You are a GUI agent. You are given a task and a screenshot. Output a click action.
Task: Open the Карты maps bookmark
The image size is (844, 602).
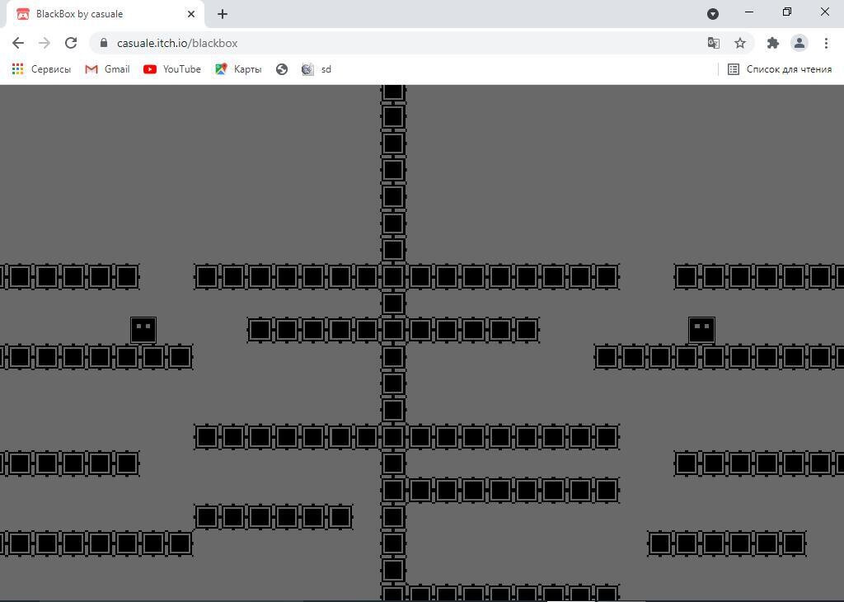pyautogui.click(x=238, y=69)
